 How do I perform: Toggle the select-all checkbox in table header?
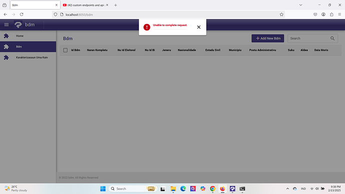tap(65, 50)
